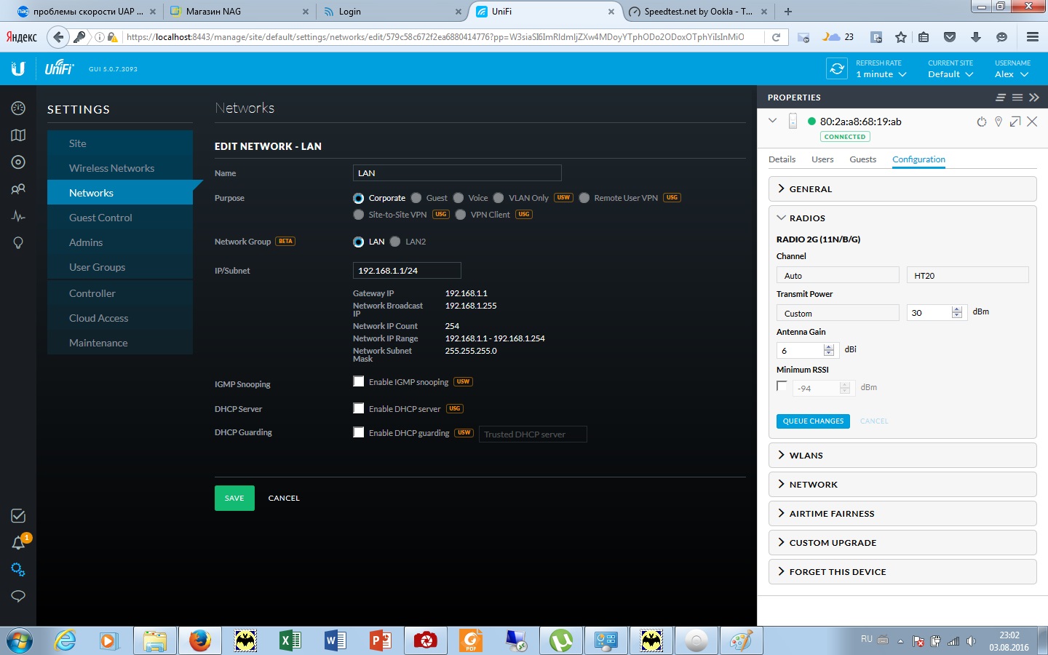The image size is (1048, 655).
Task: Expand the Airtime Fairness section
Action: (902, 513)
